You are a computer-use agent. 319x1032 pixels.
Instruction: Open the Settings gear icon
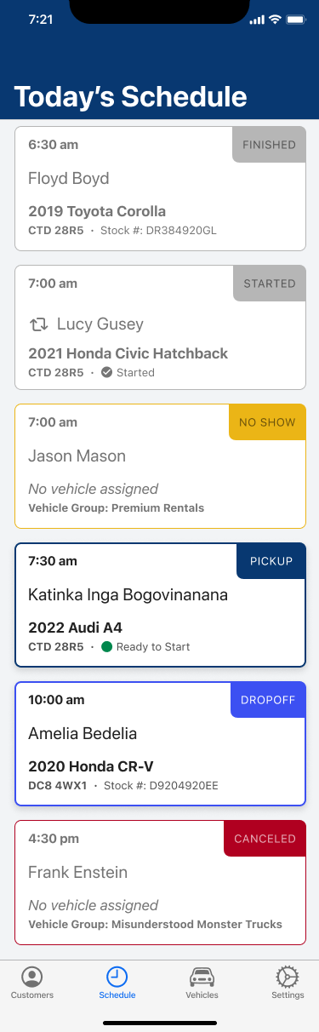(x=288, y=977)
